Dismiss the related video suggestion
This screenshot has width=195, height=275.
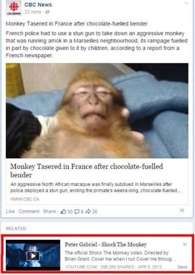(185, 244)
